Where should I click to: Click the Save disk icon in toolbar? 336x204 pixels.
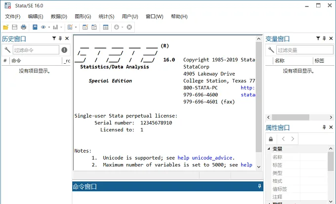pos(14,27)
